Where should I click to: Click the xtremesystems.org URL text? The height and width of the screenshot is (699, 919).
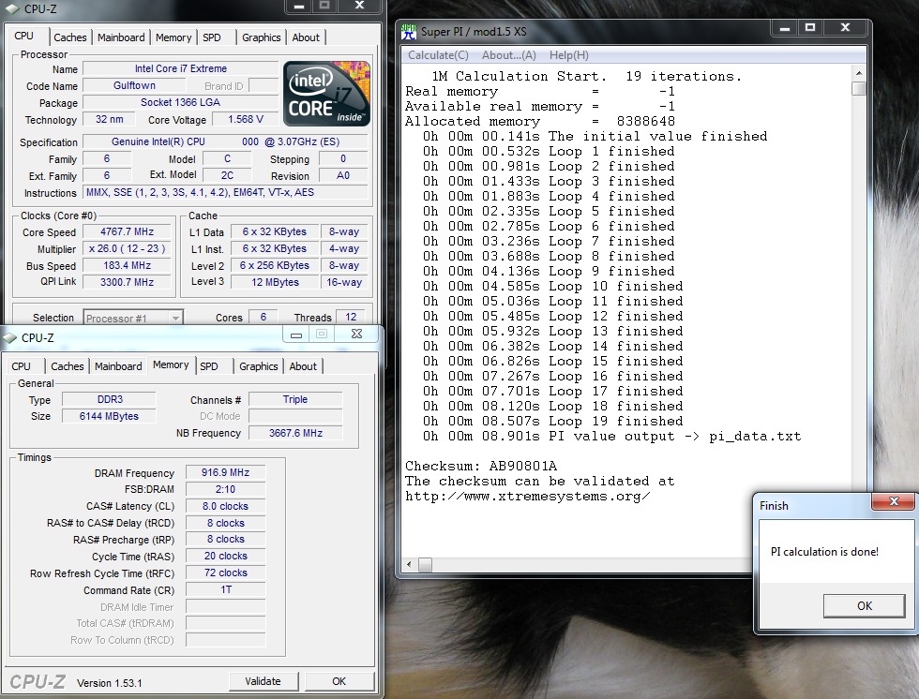527,497
